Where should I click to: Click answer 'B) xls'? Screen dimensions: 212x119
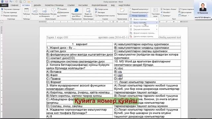pyautogui.click(x=118, y=72)
